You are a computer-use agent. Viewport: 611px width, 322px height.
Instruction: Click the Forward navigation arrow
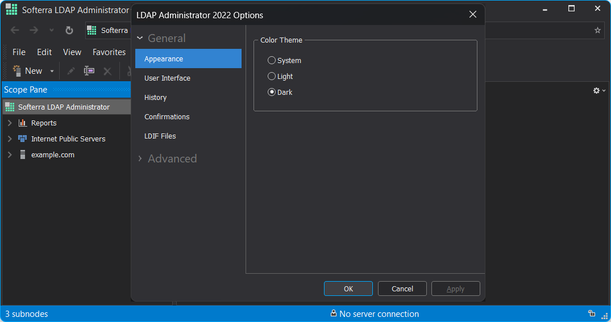(x=34, y=30)
